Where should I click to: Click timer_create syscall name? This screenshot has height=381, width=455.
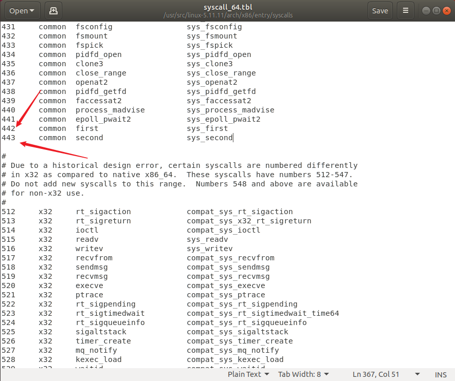(x=103, y=341)
